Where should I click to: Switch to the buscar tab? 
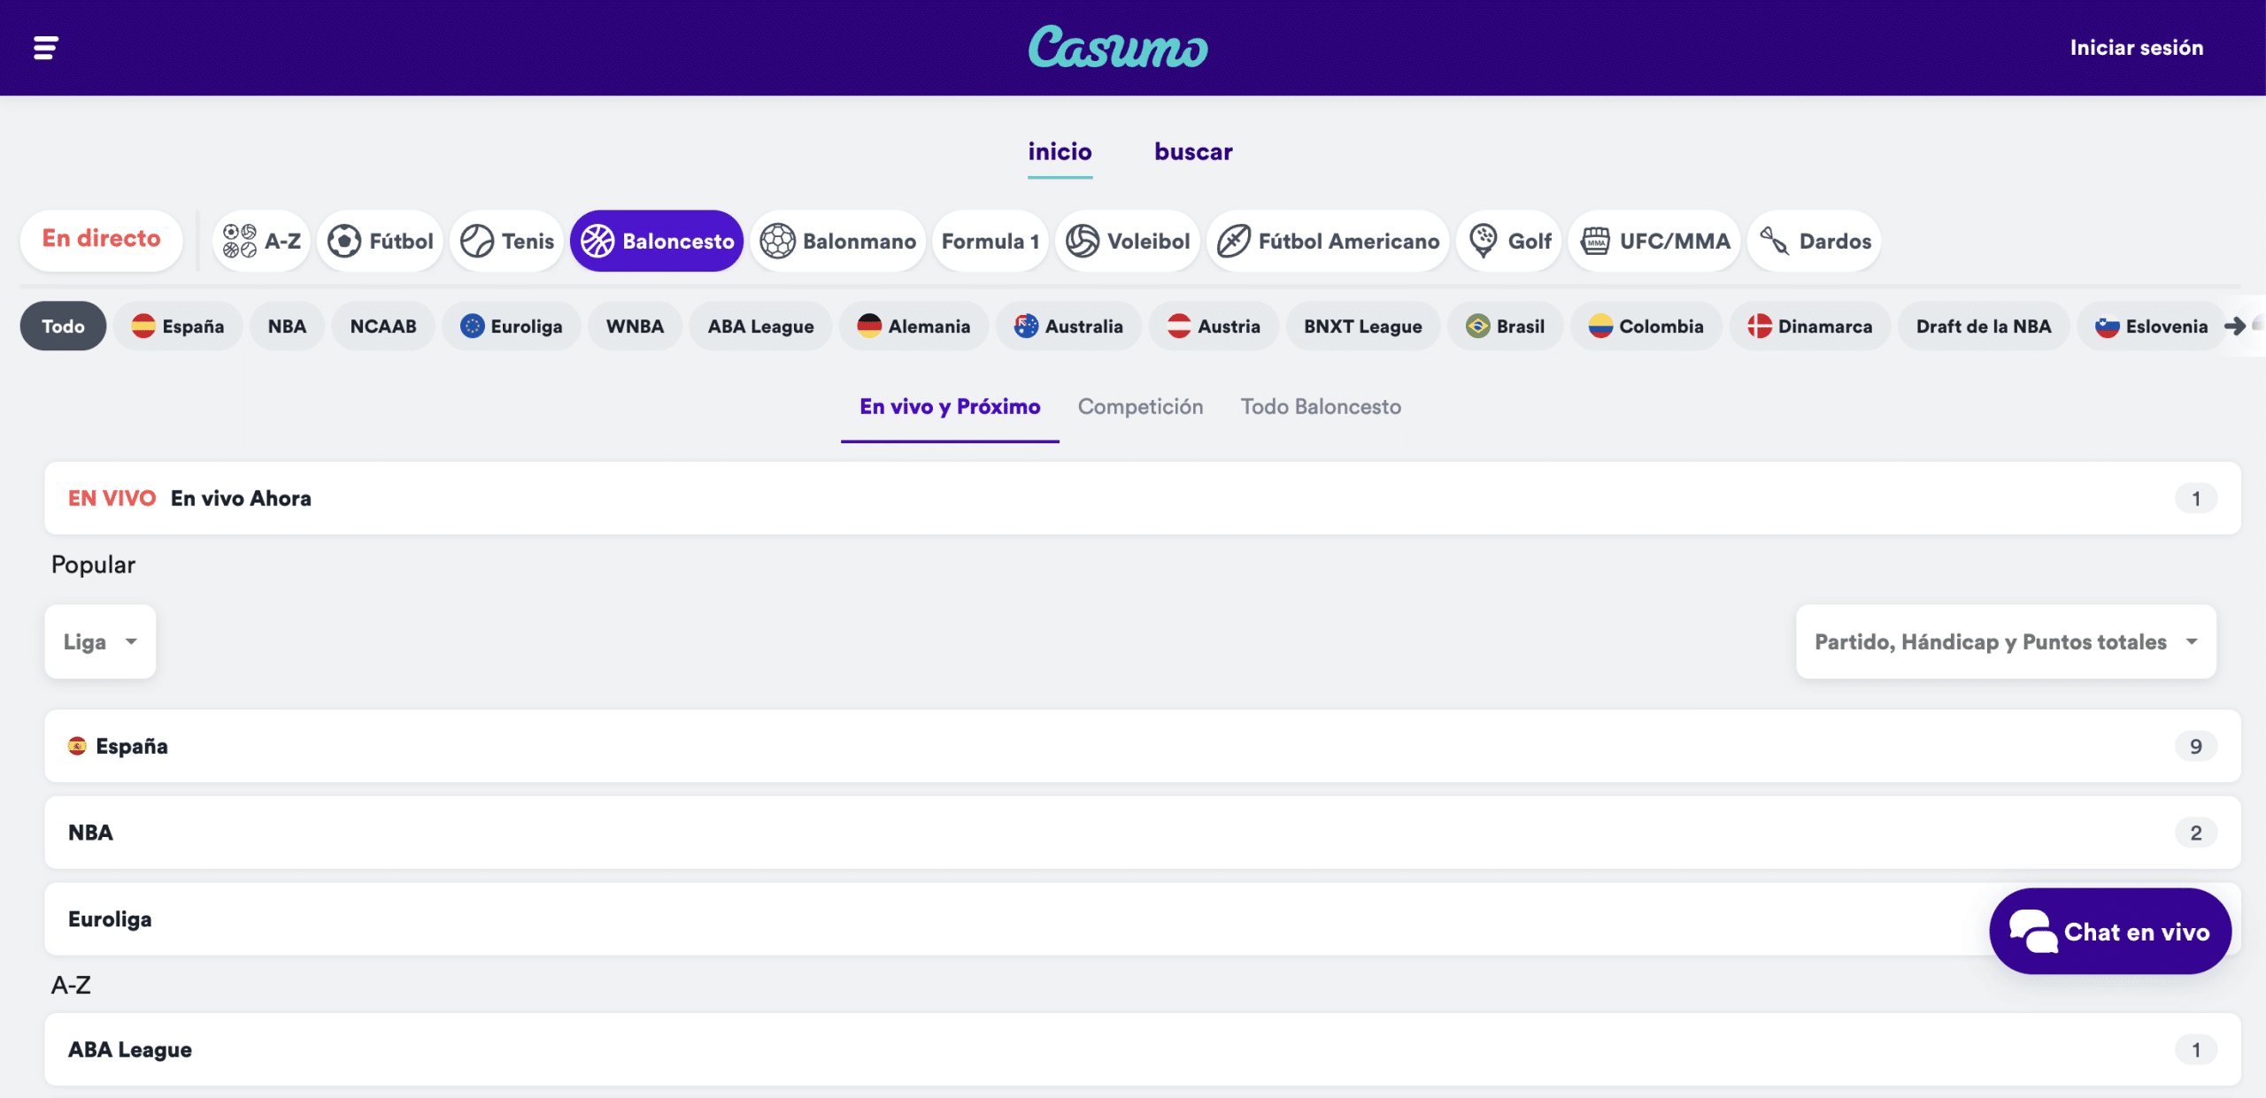pos(1193,152)
